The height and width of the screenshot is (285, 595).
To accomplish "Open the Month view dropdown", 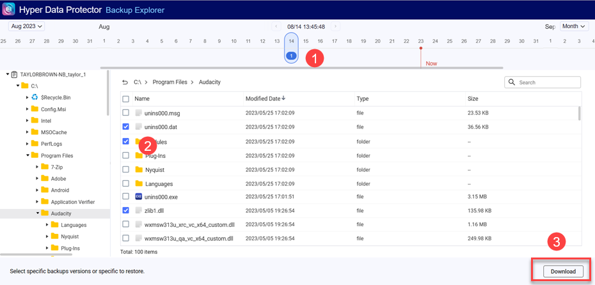I will [x=573, y=26].
